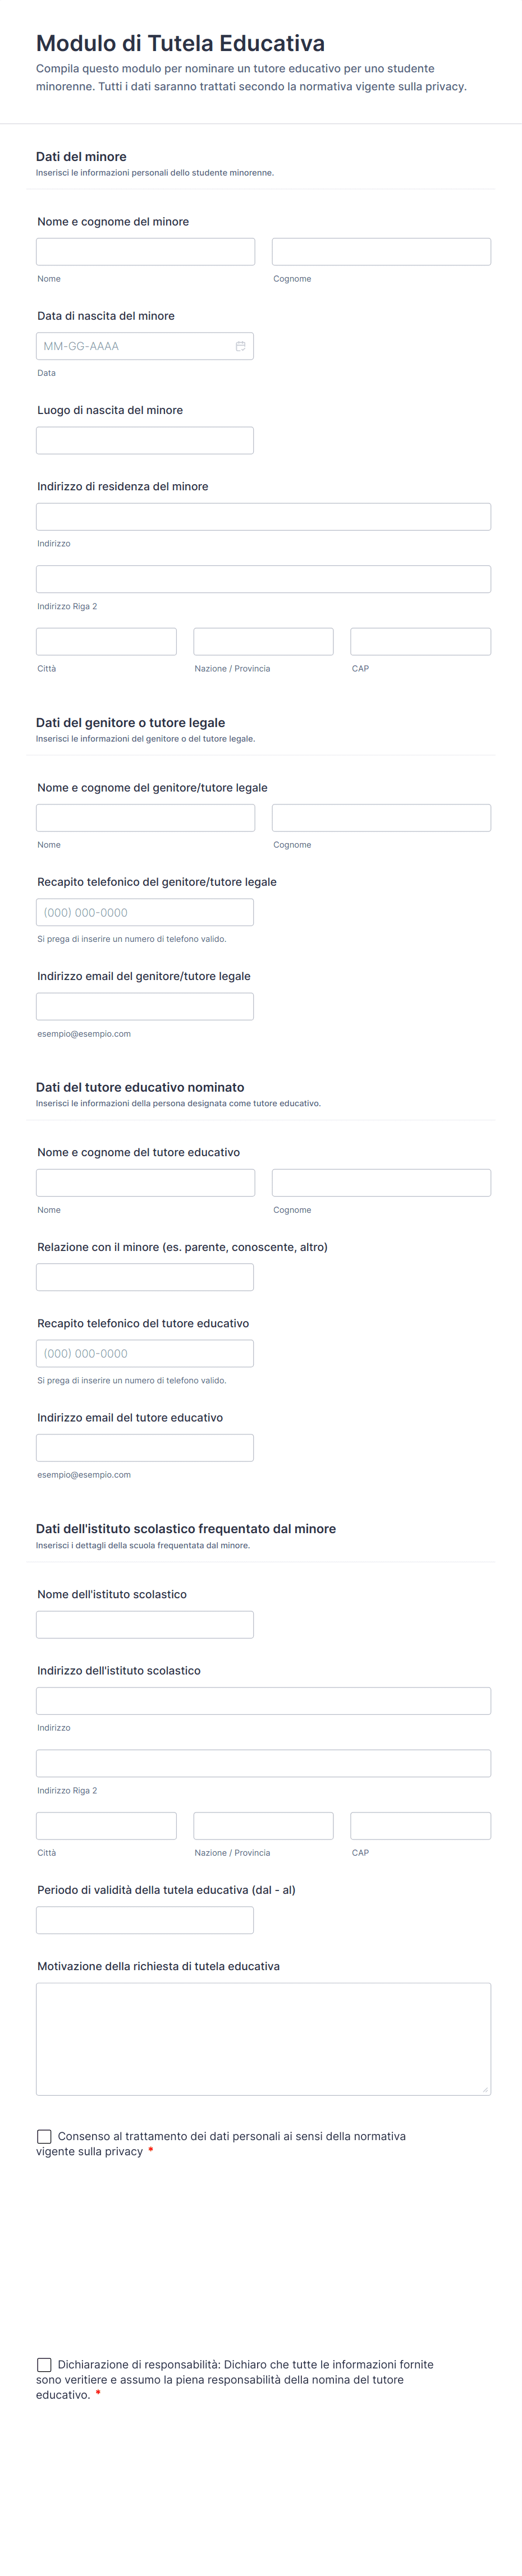
Task: Click the educational tutor's Nome field
Action: (145, 1183)
